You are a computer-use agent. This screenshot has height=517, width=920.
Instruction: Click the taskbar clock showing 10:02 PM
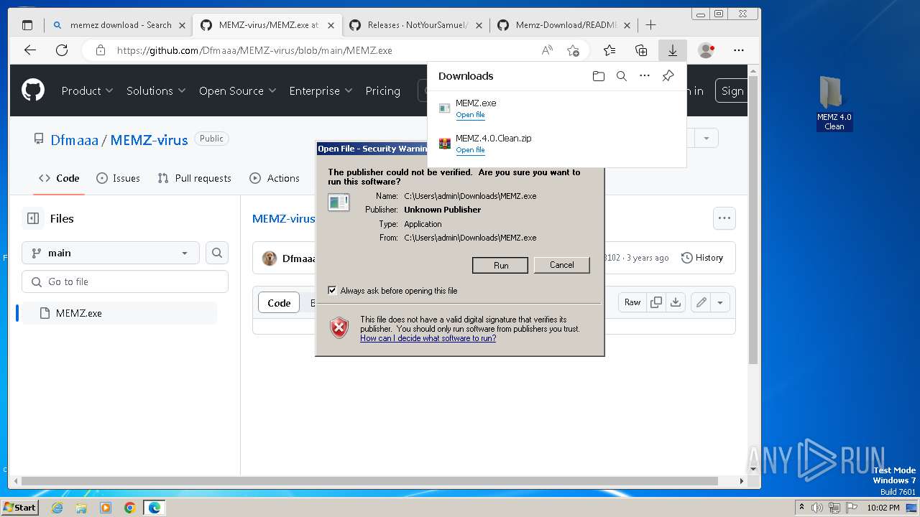pos(883,508)
